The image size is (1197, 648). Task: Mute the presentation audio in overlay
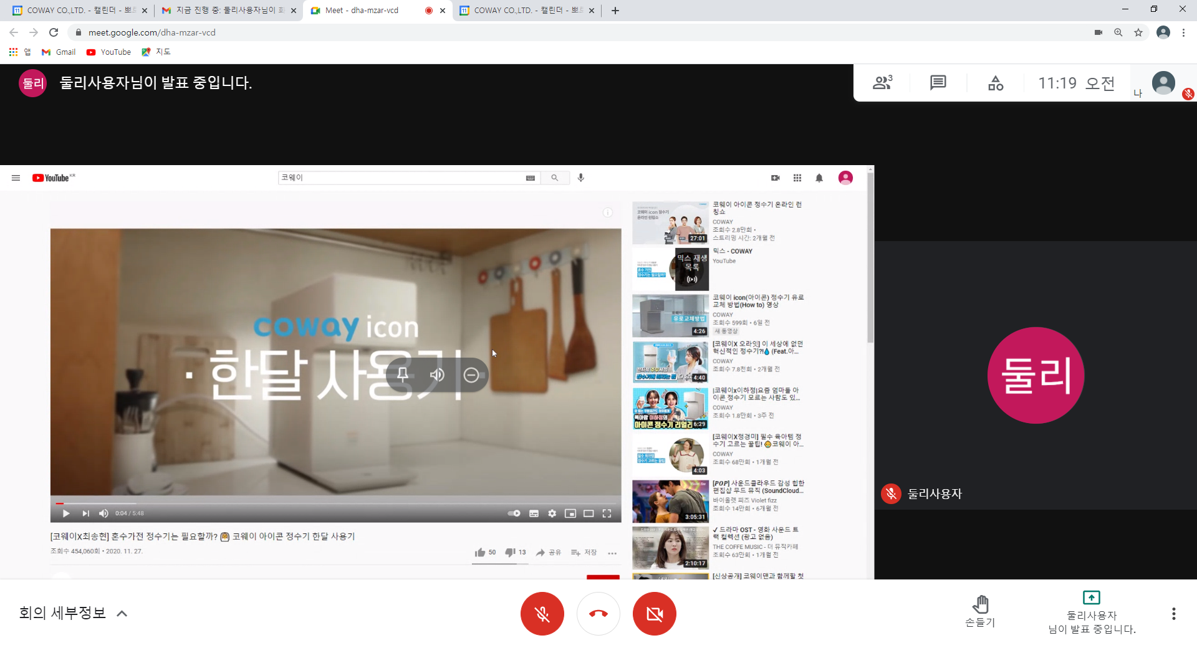point(437,374)
